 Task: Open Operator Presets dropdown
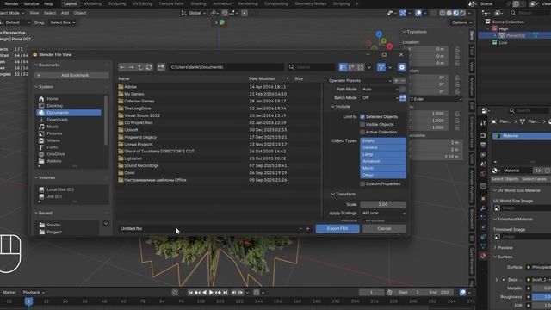click(x=360, y=80)
